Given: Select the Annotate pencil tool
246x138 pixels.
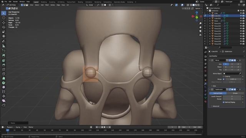Looking at the screenshot, I should click(x=3, y=41).
